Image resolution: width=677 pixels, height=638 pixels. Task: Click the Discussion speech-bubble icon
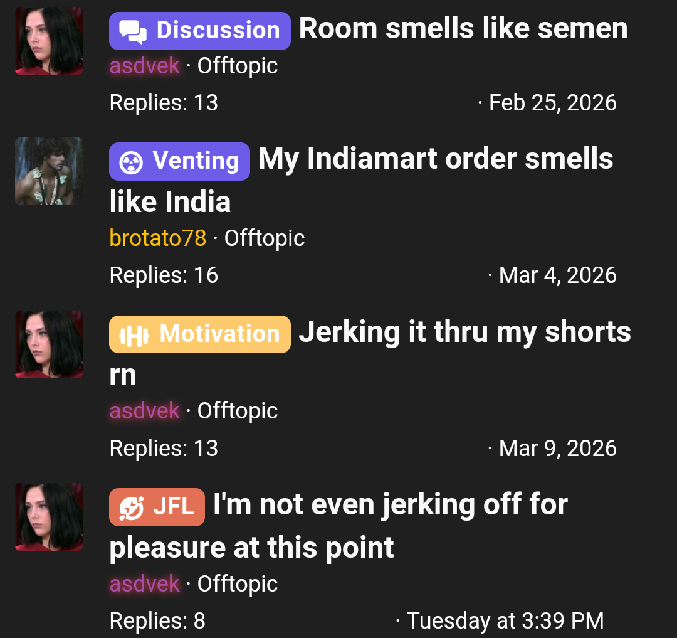click(x=132, y=31)
